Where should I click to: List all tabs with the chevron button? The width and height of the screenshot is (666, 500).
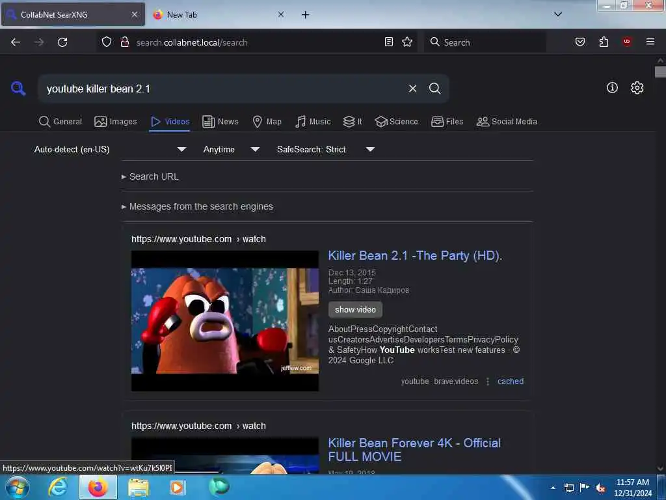[x=558, y=14]
